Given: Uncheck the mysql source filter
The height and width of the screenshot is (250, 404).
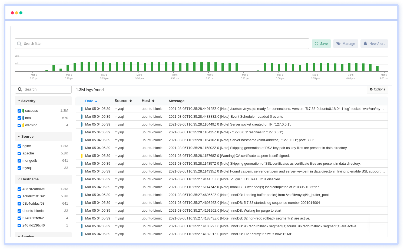Looking at the screenshot, I should [x=19, y=168].
